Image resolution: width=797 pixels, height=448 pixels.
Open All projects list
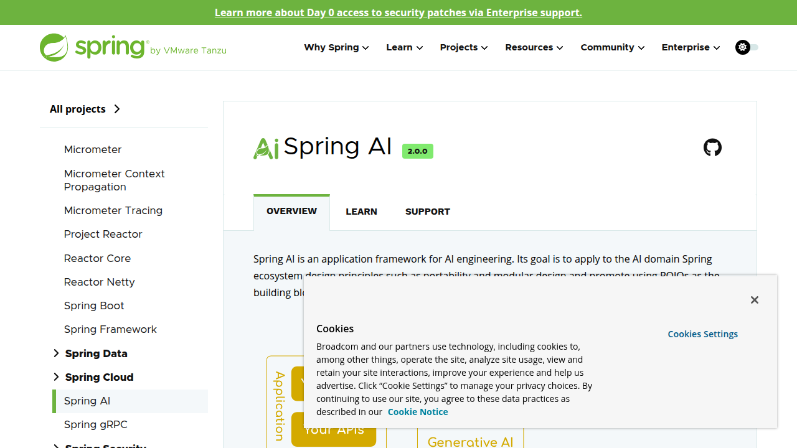coord(85,109)
